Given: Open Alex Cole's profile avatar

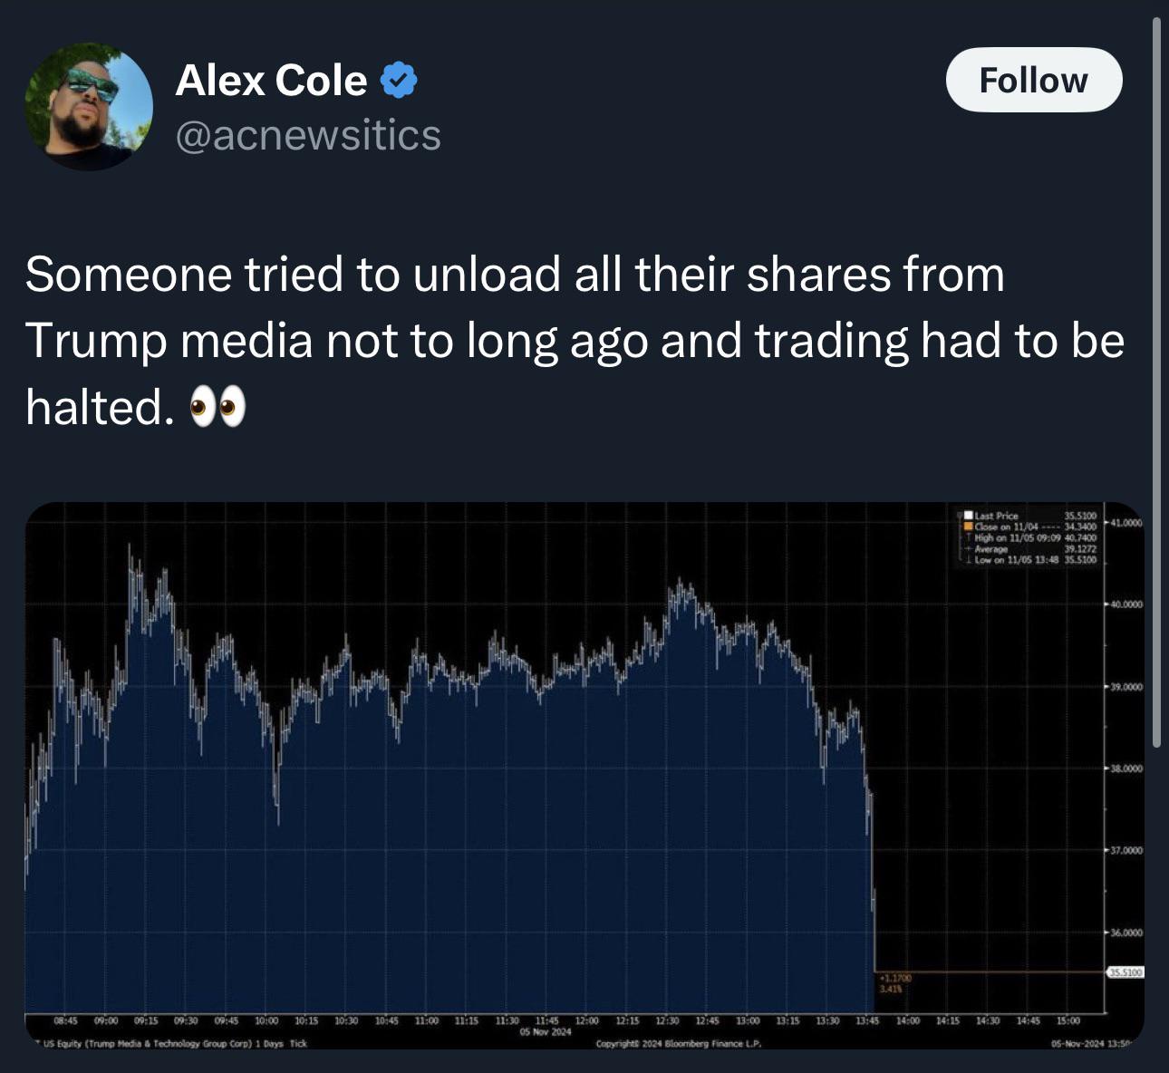Looking at the screenshot, I should (x=89, y=106).
